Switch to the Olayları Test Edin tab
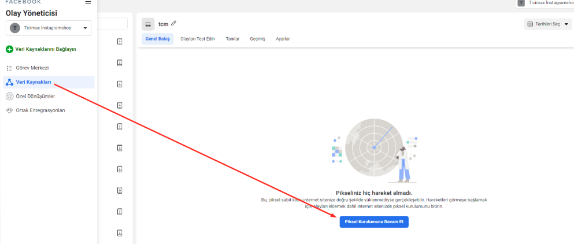This screenshot has height=244, width=574. [198, 39]
